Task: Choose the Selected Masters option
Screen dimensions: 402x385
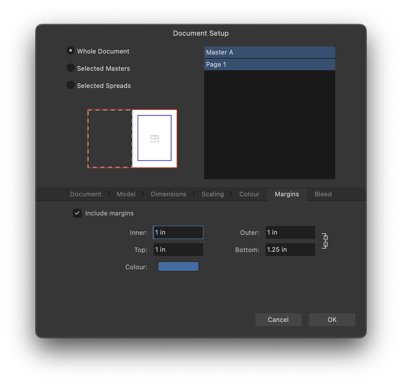Action: coord(71,68)
